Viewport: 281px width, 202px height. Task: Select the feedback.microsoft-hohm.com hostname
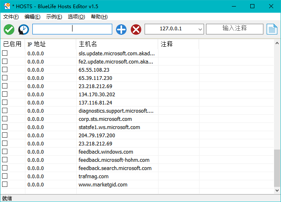(x=114, y=160)
